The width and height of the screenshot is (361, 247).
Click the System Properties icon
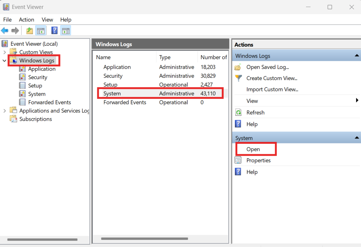click(x=238, y=160)
